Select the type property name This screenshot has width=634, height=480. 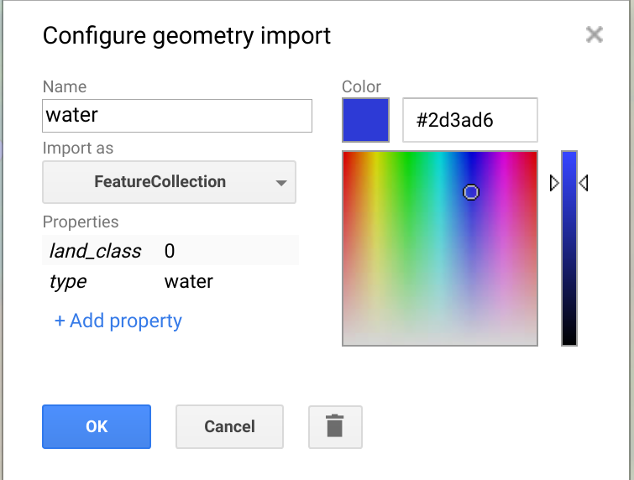click(x=68, y=281)
